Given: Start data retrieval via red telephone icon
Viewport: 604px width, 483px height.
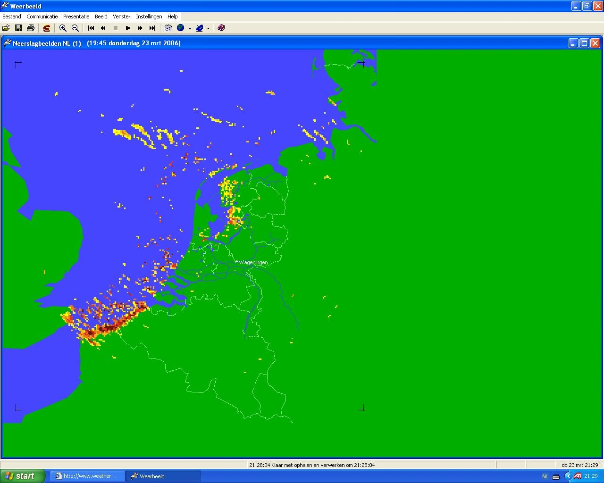Looking at the screenshot, I should [x=46, y=28].
